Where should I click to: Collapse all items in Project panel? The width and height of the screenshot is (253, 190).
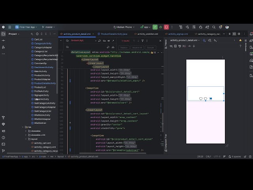[46, 34]
